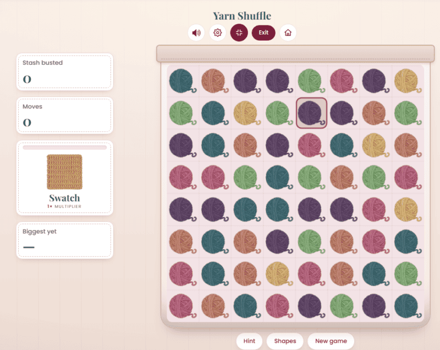
Task: Click the knitted Swatch thumbnail
Action: 64,172
